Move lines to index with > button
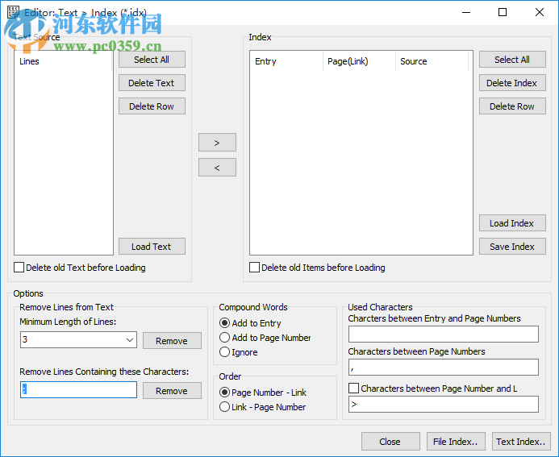The width and height of the screenshot is (559, 457). point(217,143)
